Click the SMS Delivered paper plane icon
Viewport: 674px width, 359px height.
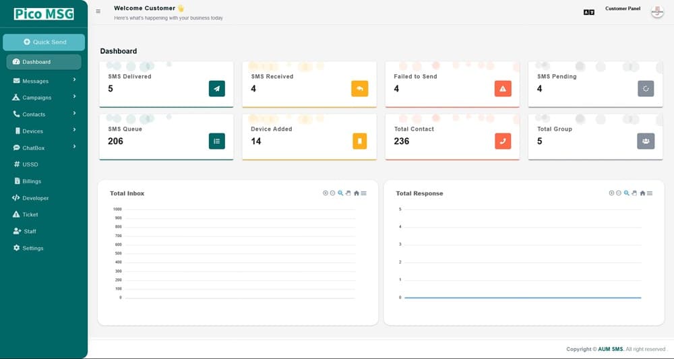(216, 88)
